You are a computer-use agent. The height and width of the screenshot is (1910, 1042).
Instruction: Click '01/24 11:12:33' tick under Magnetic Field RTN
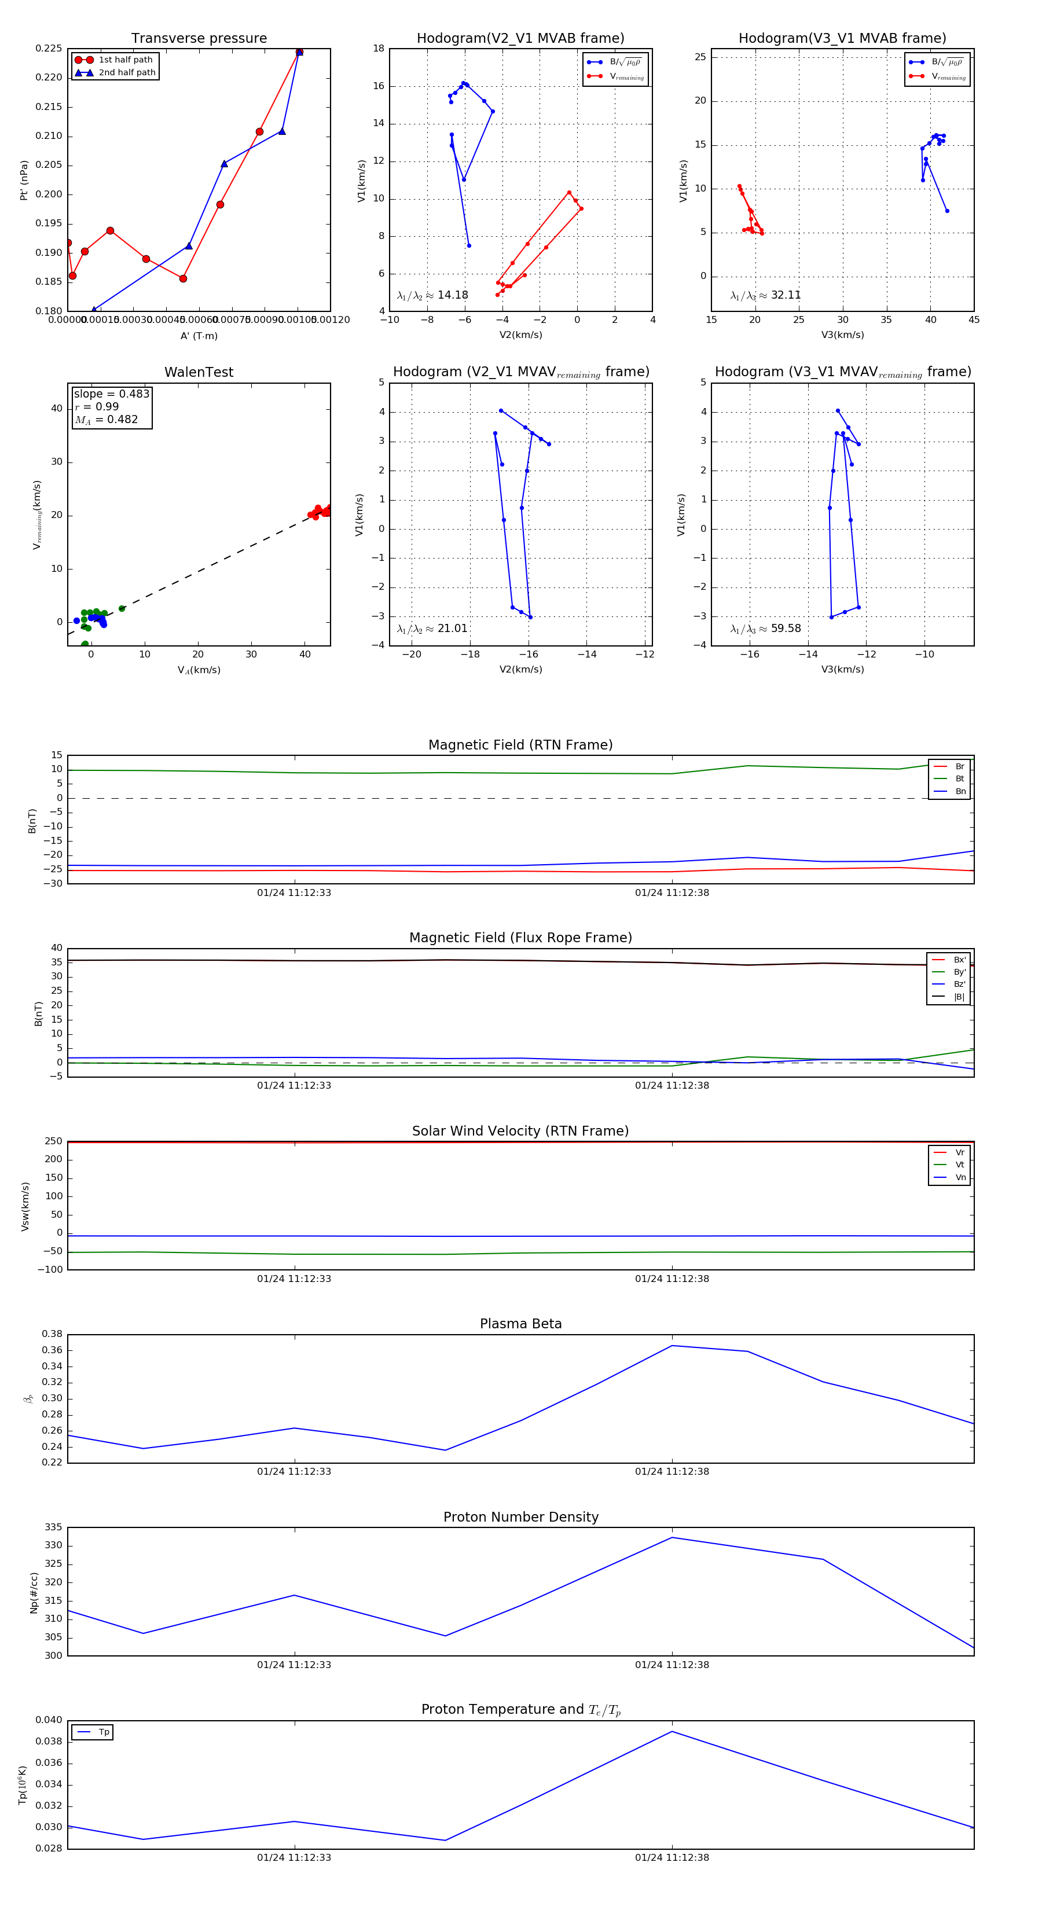click(x=295, y=892)
